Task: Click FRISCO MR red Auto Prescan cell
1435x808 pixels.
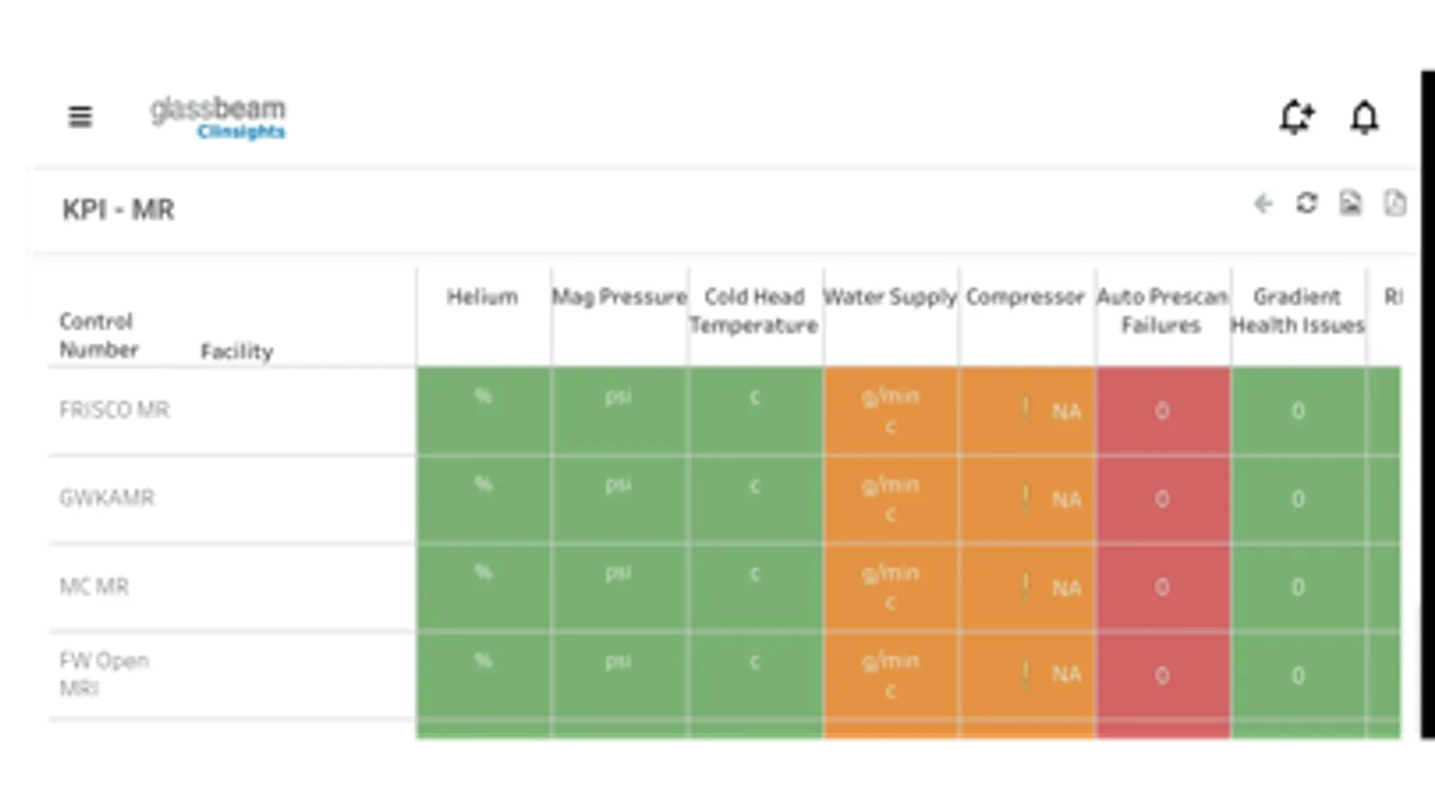Action: click(x=1162, y=411)
